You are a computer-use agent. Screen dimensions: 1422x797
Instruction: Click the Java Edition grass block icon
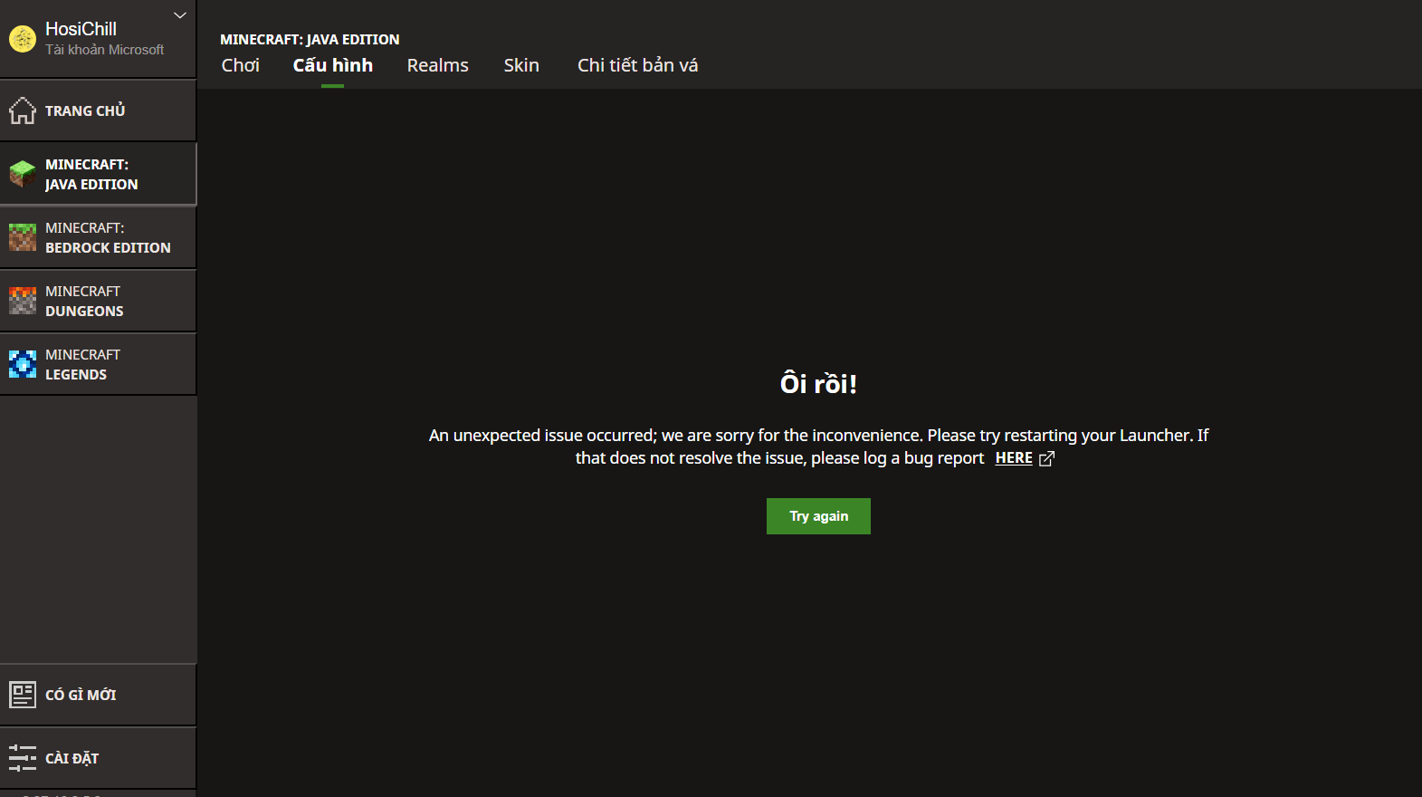click(23, 174)
